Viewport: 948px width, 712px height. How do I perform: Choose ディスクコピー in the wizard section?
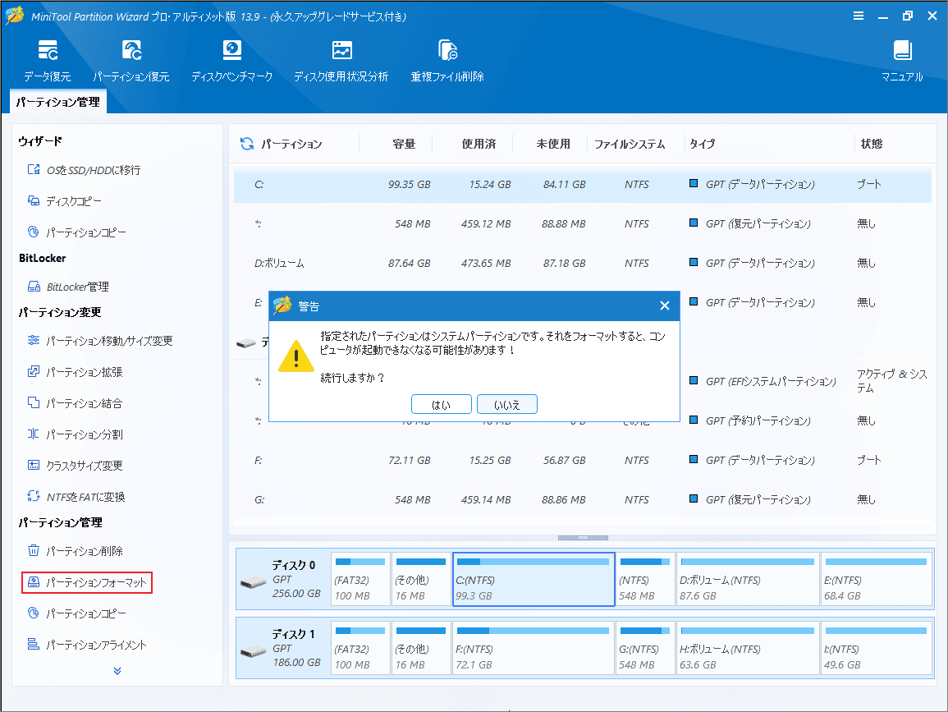(x=65, y=201)
